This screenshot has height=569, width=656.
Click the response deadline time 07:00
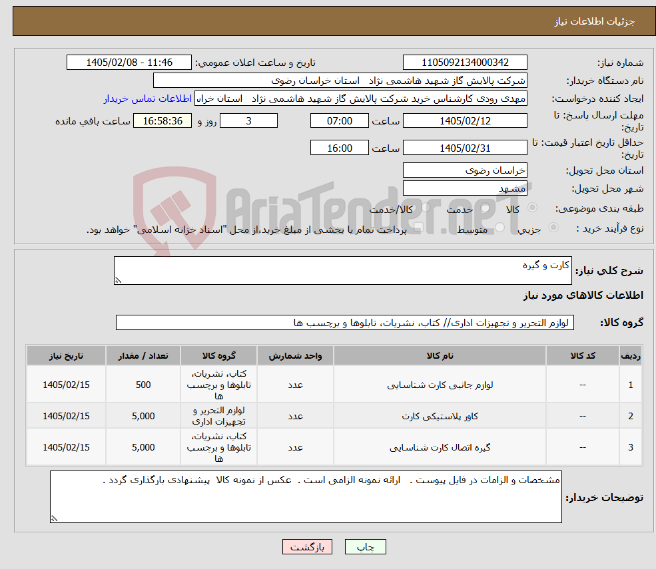tap(339, 121)
